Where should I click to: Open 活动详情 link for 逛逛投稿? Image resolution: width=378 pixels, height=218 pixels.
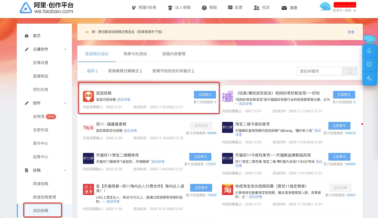point(123,100)
